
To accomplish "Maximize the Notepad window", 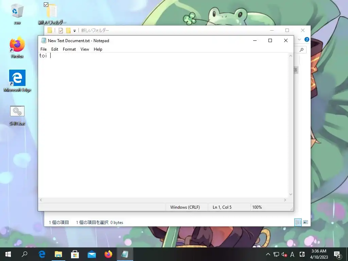I will (x=270, y=40).
